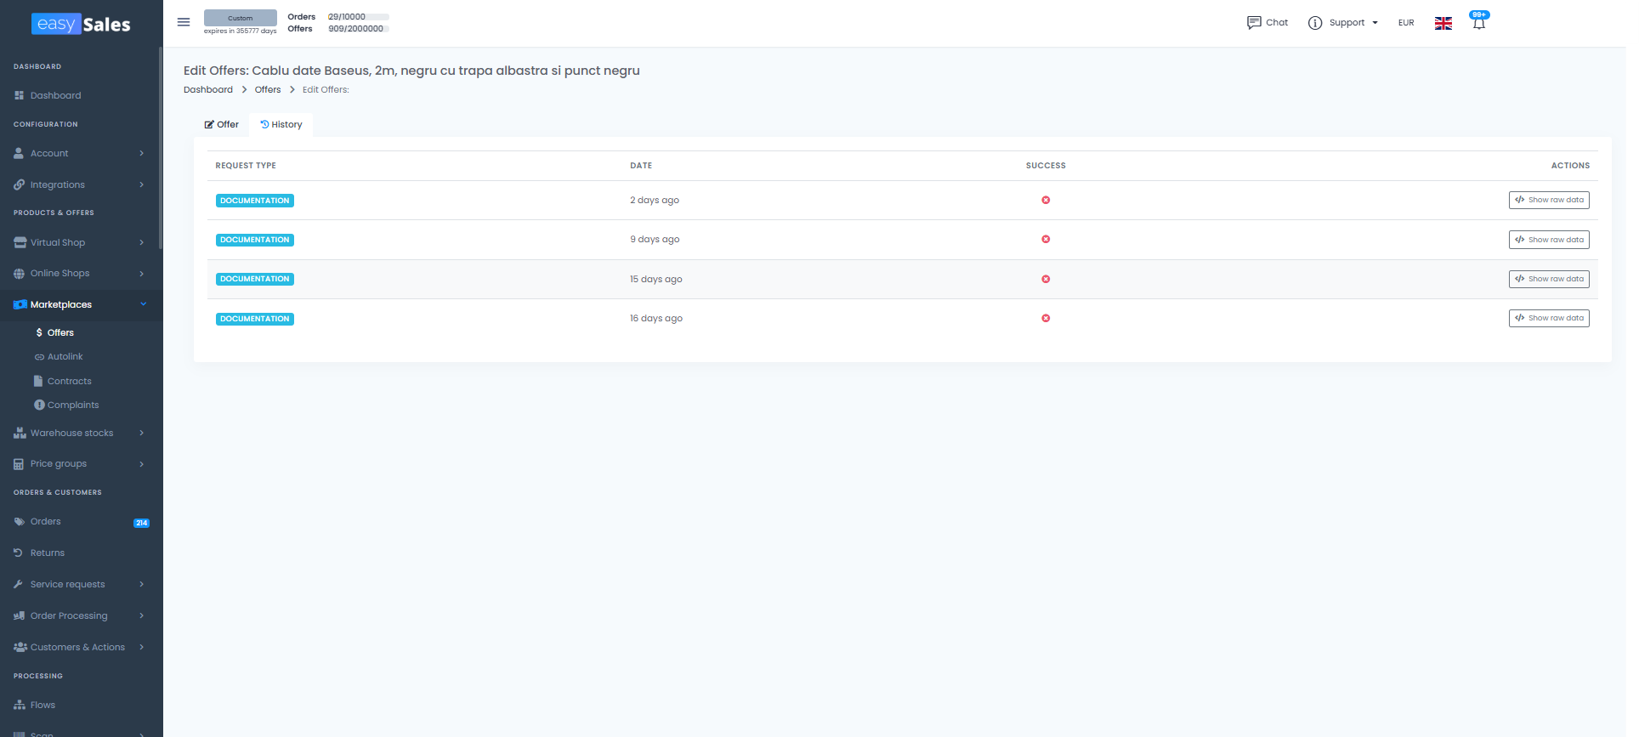Click the Marketplaces sidebar icon
The height and width of the screenshot is (737, 1639).
(20, 304)
